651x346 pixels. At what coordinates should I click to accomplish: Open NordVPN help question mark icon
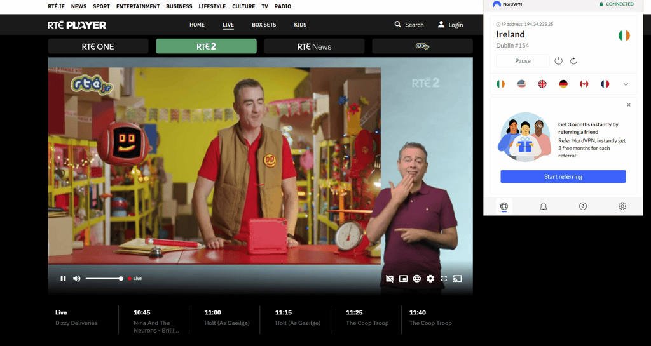(583, 206)
